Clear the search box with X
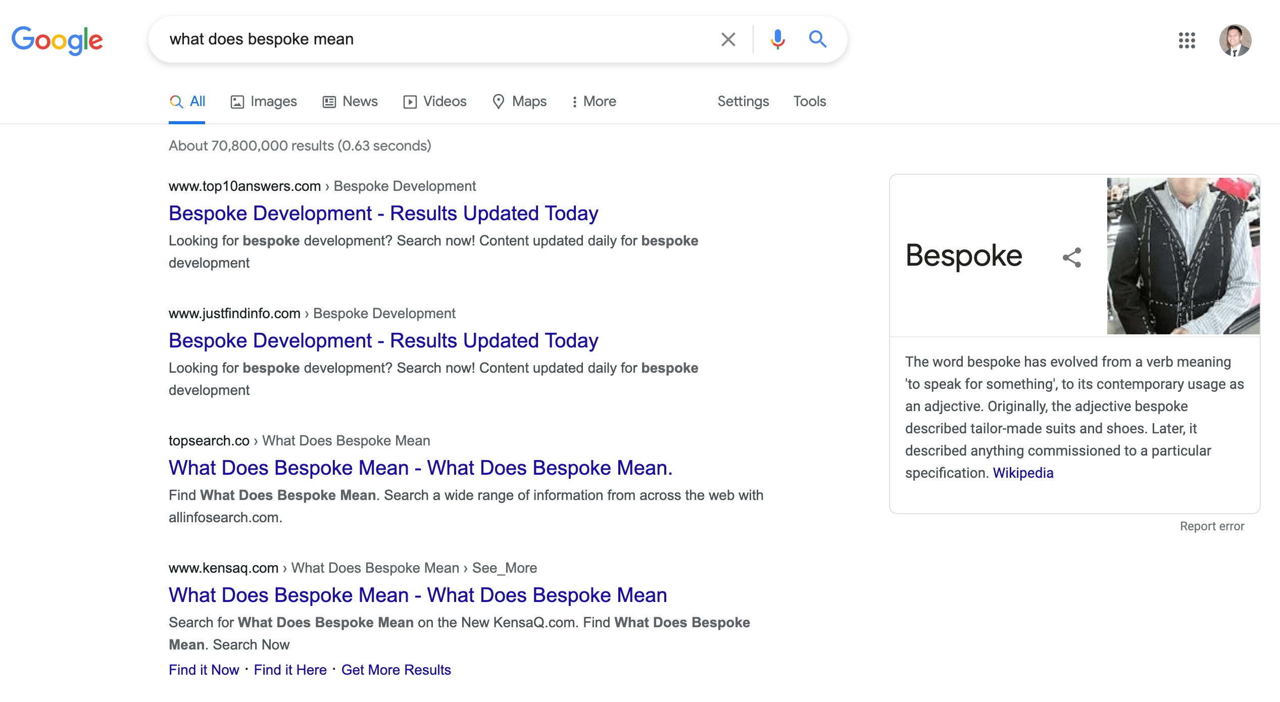The width and height of the screenshot is (1280, 702). [728, 39]
